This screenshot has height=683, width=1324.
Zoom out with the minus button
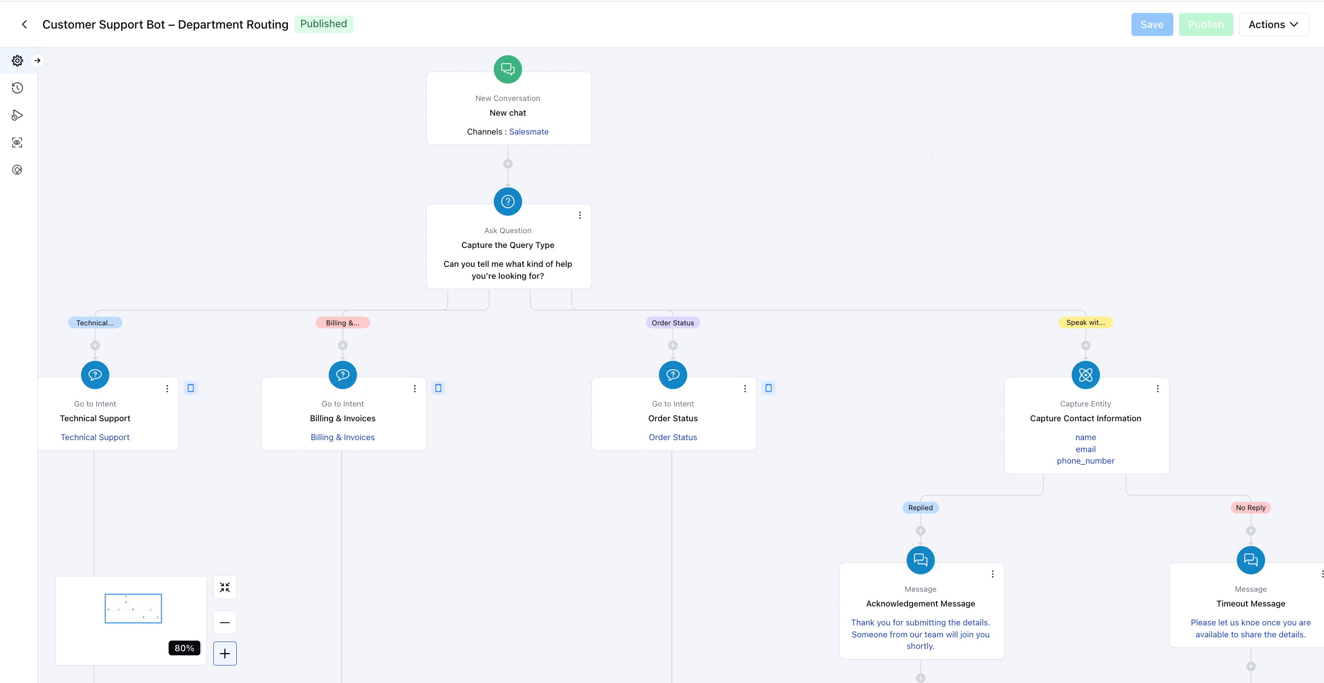click(x=225, y=623)
